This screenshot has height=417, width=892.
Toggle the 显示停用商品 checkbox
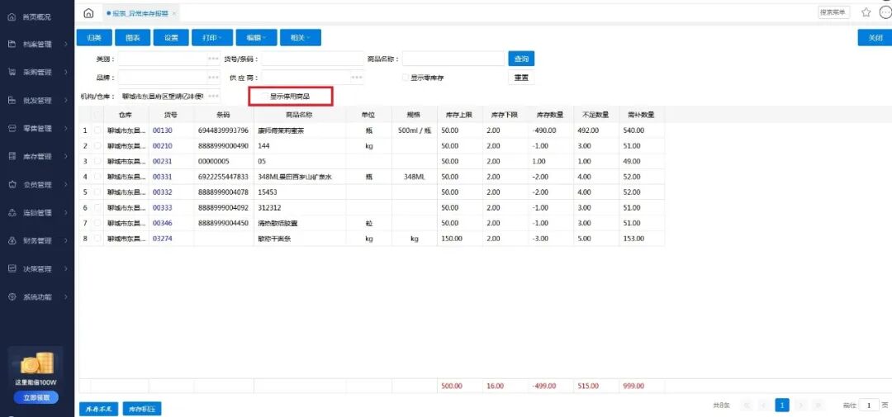pyautogui.click(x=264, y=97)
